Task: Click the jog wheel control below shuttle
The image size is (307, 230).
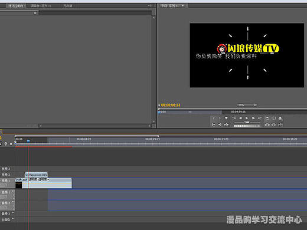Action: pos(247,126)
